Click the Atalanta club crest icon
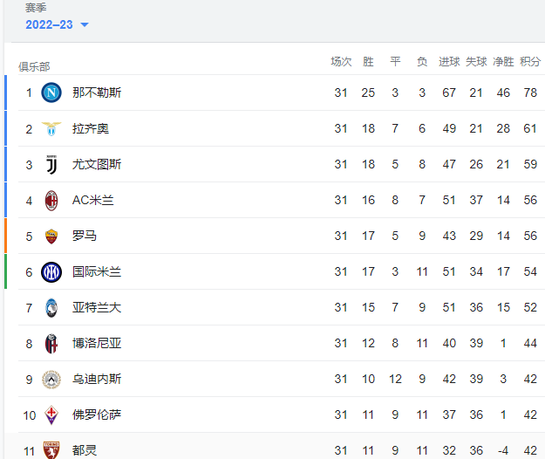 click(x=51, y=308)
